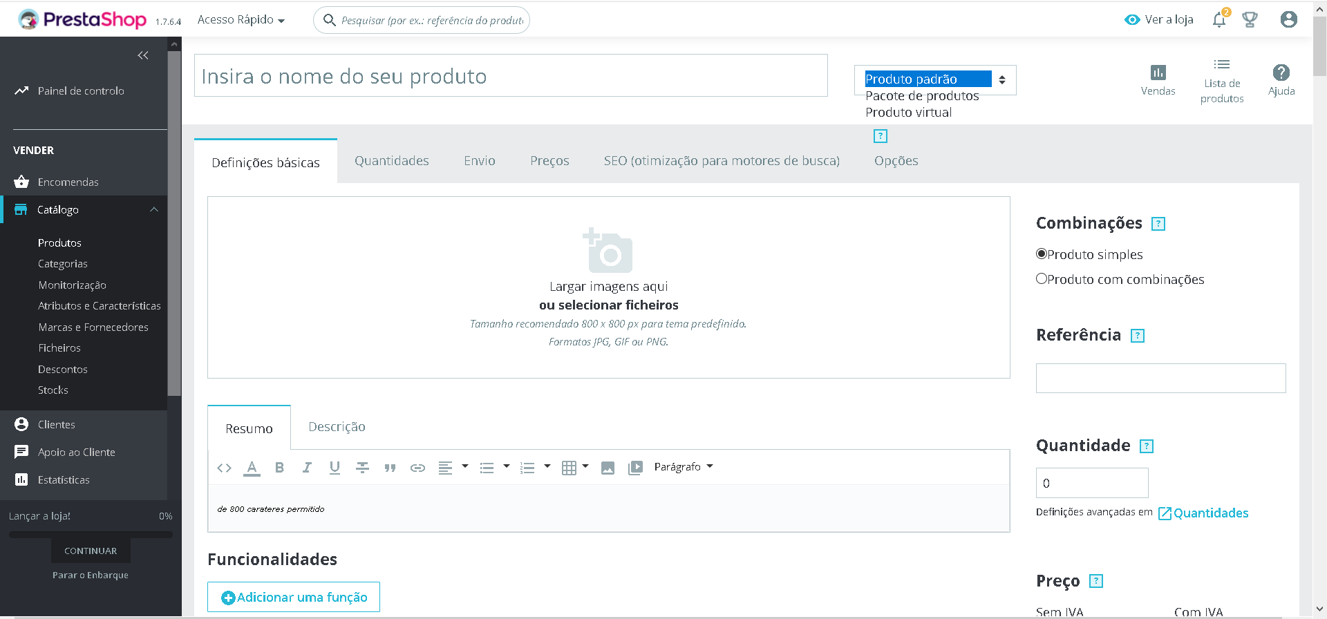This screenshot has height=619, width=1327.
Task: Click the product name input field
Action: (x=511, y=76)
